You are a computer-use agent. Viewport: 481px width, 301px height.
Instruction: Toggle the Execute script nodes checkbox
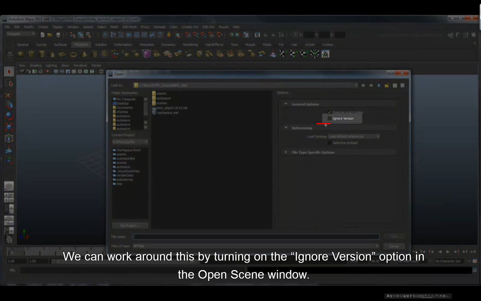click(330, 112)
